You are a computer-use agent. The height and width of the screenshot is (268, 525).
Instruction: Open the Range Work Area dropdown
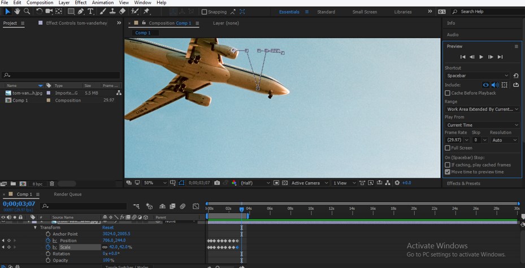tap(482, 109)
